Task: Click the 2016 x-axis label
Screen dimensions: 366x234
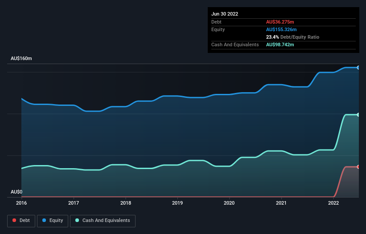Action: point(21,203)
